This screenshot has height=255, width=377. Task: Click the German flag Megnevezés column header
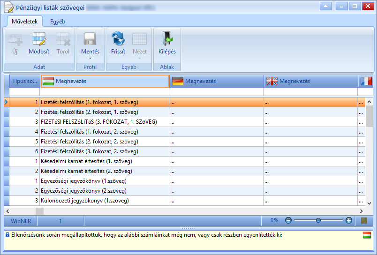point(216,81)
